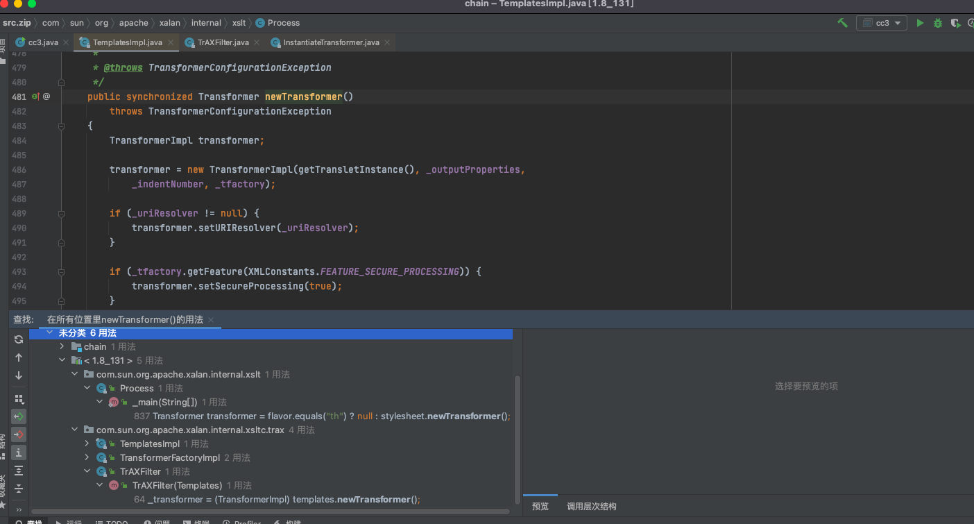Toggle the usage info (i) button

[19, 453]
